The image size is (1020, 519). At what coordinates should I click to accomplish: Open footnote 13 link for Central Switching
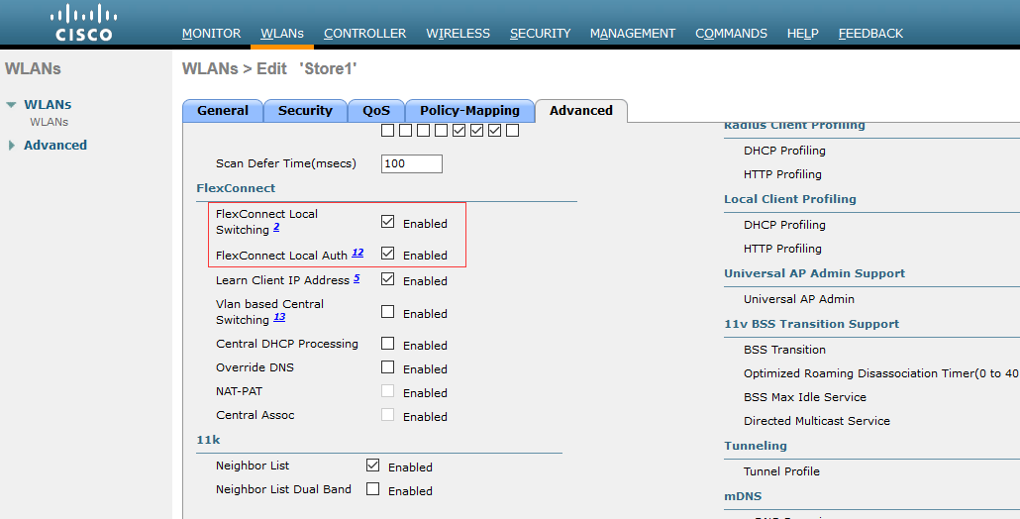tap(279, 317)
